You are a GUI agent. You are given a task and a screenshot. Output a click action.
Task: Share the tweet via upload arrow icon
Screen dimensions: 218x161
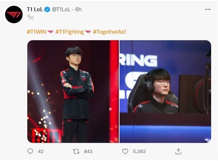click(178, 152)
